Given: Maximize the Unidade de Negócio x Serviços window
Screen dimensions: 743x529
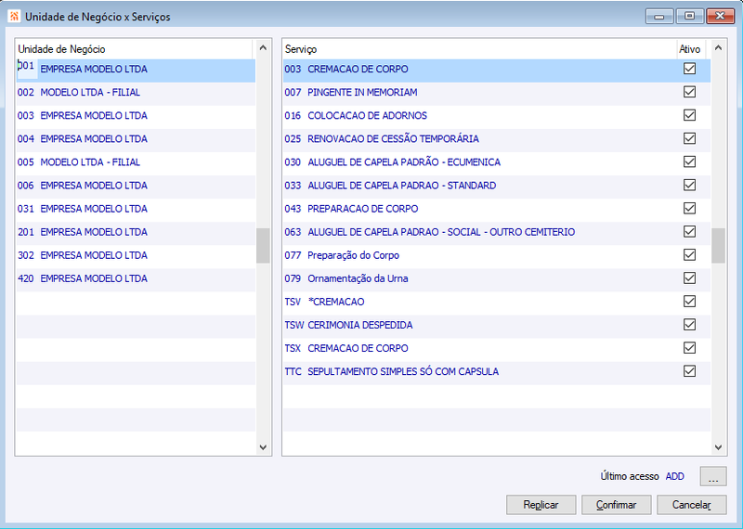Looking at the screenshot, I should (689, 17).
